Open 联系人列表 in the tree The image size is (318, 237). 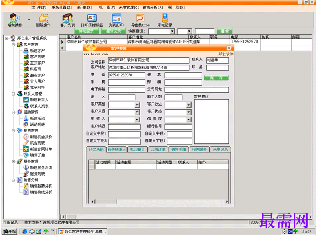click(x=39, y=106)
